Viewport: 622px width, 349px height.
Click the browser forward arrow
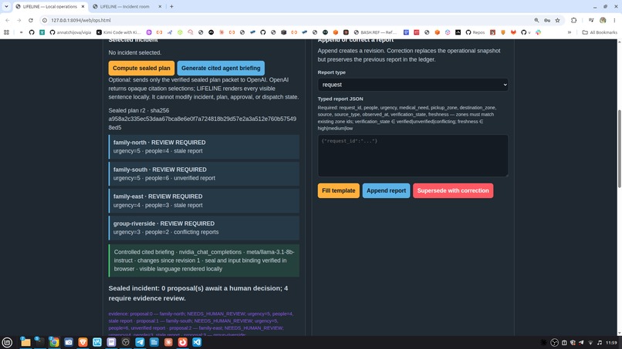[x=19, y=20]
